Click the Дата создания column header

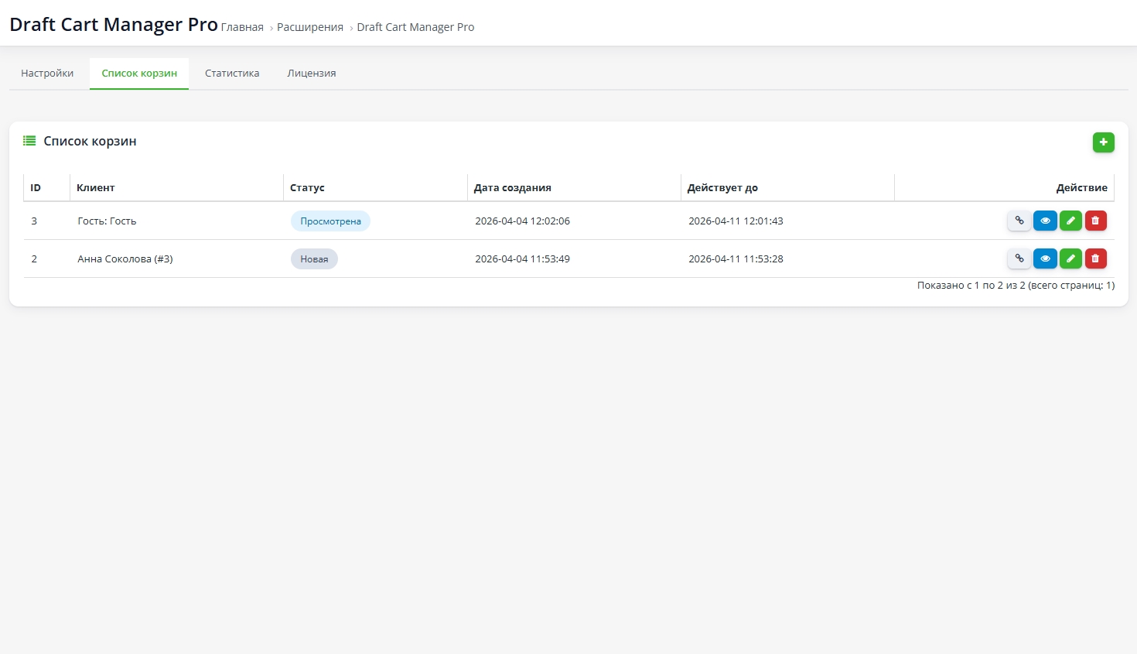(512, 188)
